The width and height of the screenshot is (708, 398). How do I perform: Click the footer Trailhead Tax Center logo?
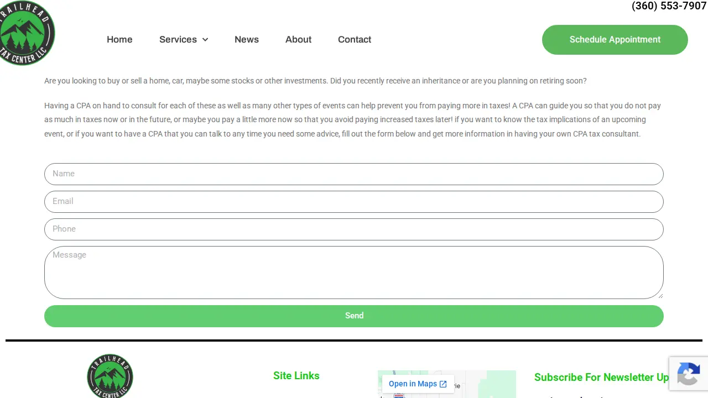(x=110, y=376)
